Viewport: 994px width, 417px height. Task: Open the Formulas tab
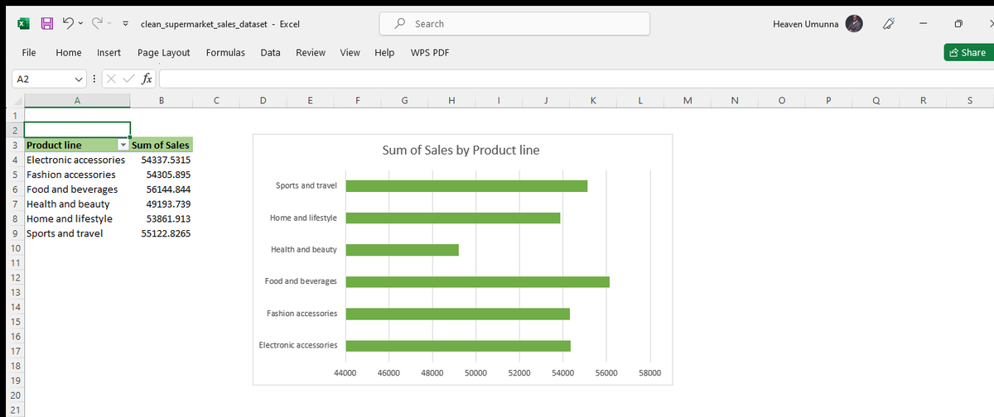[225, 52]
